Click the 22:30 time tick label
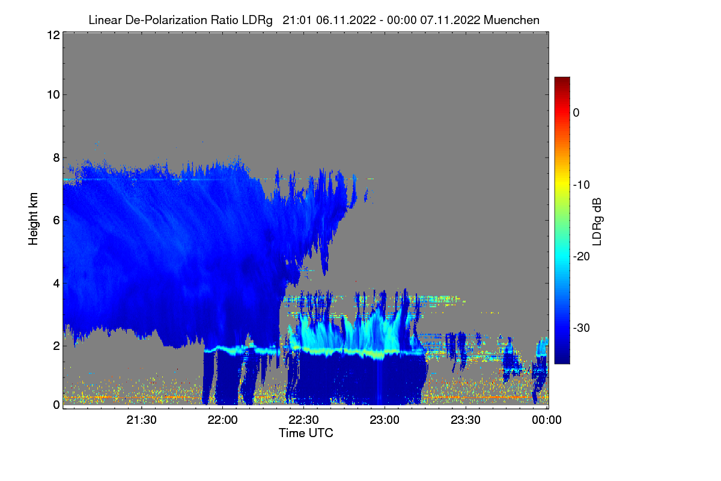 point(304,420)
